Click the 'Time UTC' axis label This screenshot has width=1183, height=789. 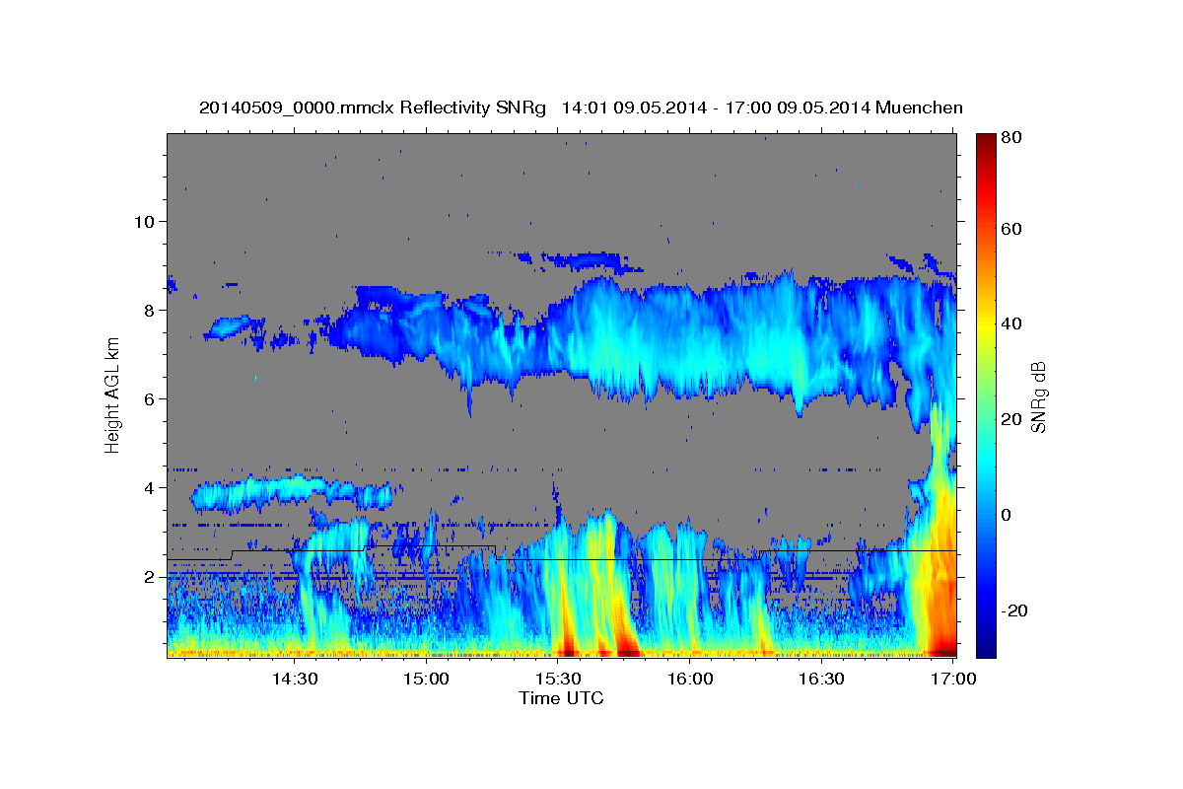(x=561, y=698)
